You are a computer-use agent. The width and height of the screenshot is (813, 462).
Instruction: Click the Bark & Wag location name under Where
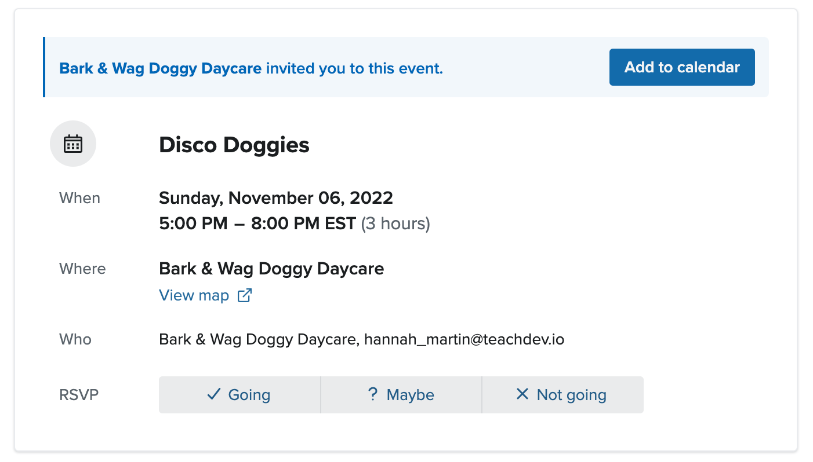271,269
